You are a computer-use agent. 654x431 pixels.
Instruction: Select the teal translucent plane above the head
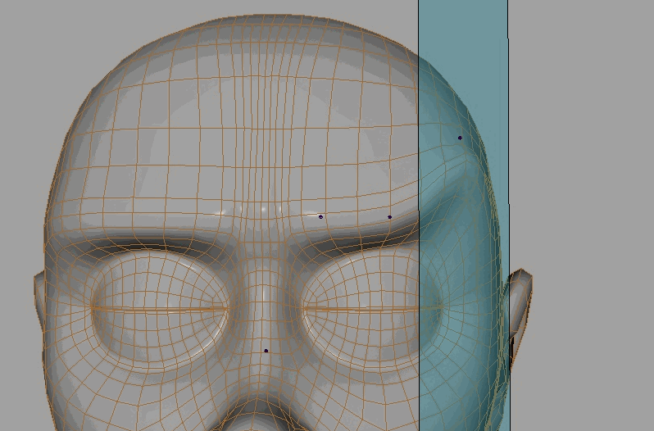pyautogui.click(x=463, y=29)
